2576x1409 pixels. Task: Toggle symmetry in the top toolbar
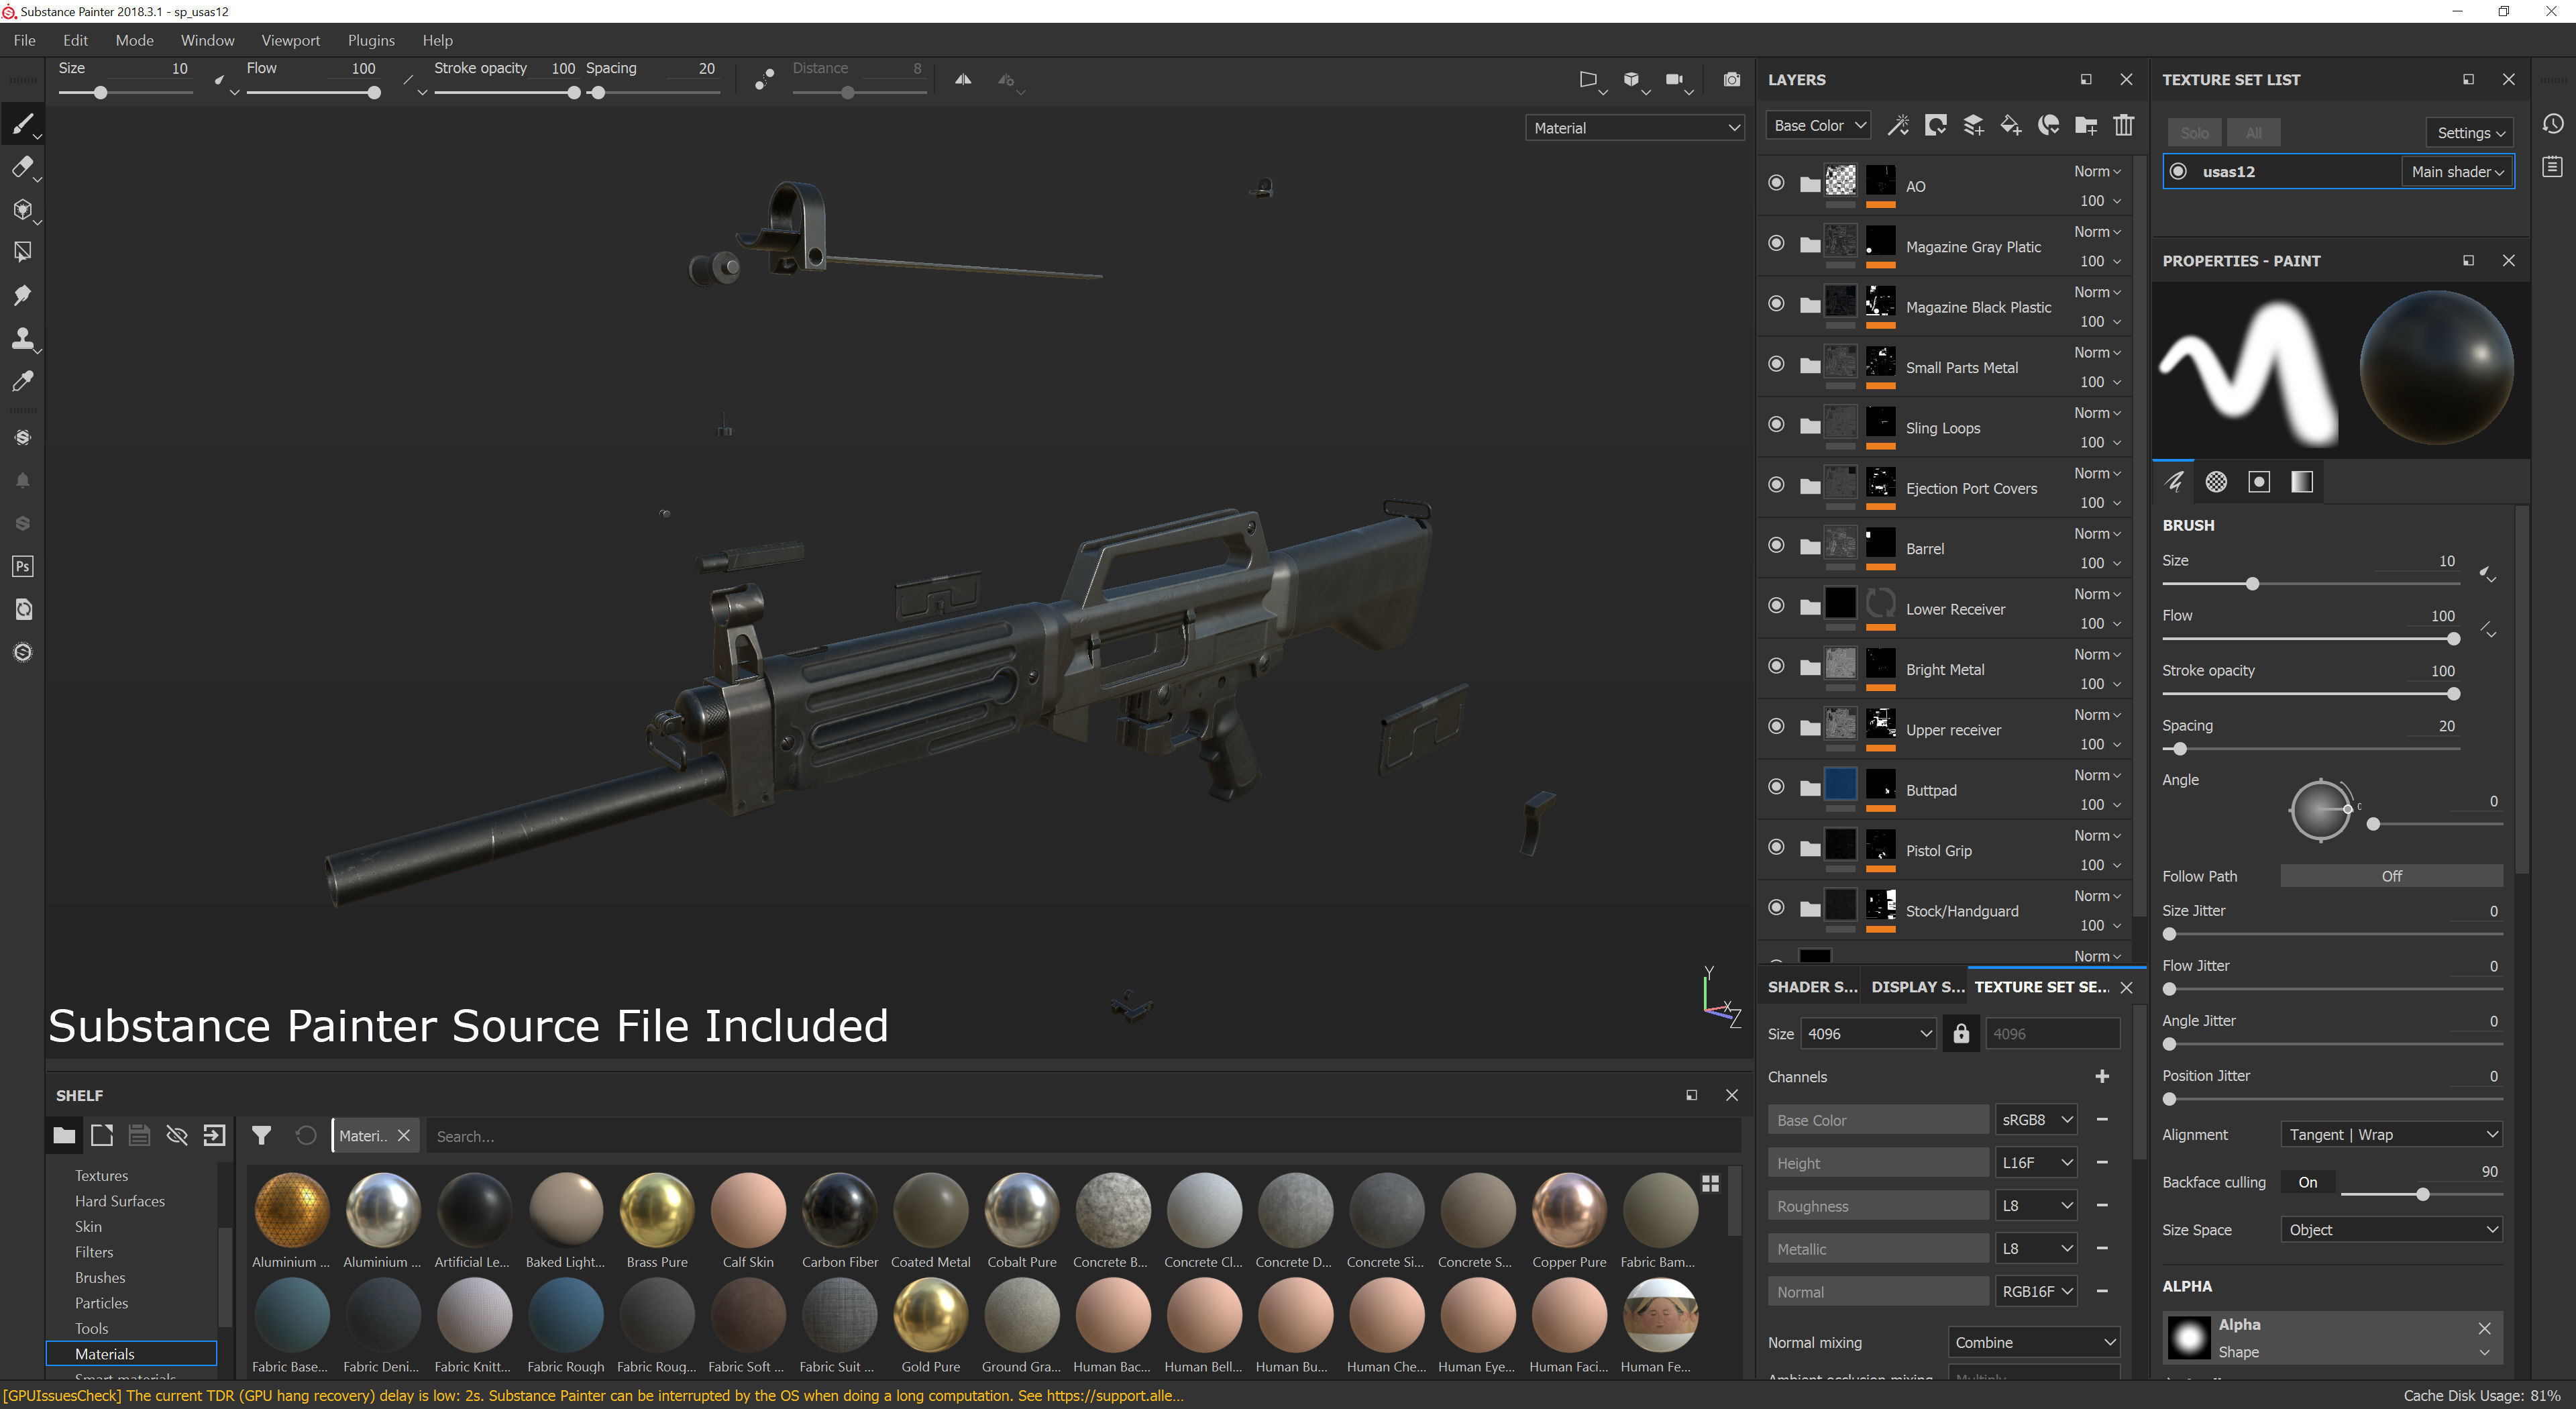point(962,80)
